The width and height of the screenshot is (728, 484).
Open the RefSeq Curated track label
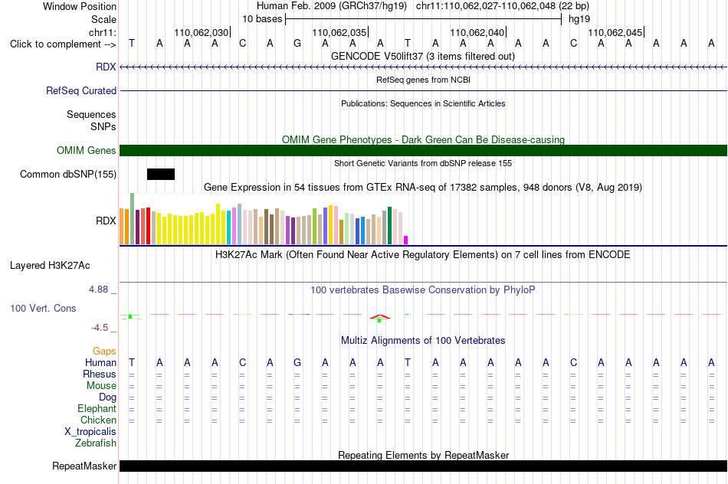pyautogui.click(x=80, y=90)
